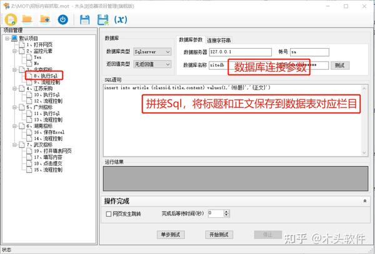The height and width of the screenshot is (254, 375).
Task: Click document icon beside 1、打开网页
Action: 22,45
